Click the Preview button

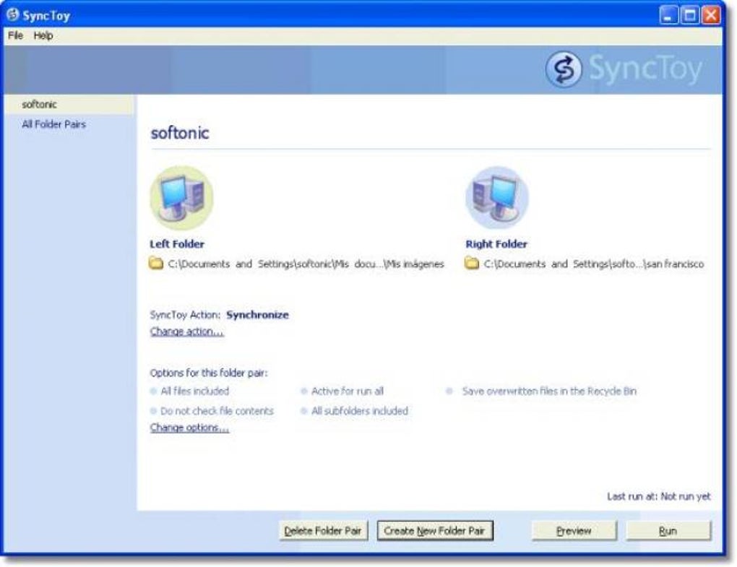574,531
